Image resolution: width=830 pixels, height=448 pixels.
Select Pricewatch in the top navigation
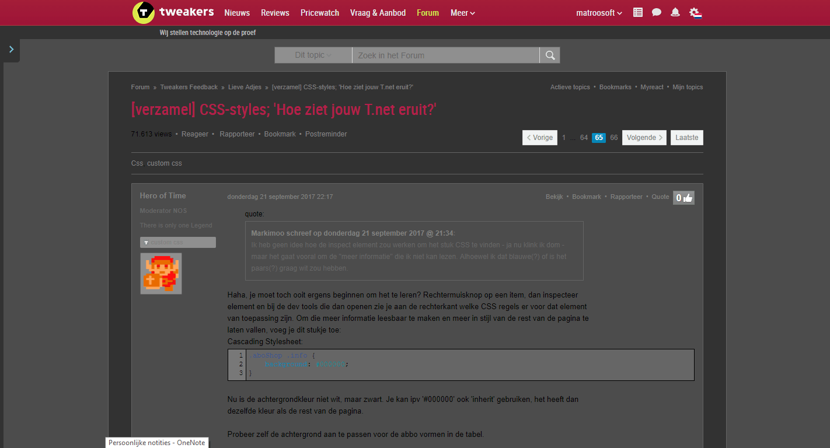click(320, 13)
